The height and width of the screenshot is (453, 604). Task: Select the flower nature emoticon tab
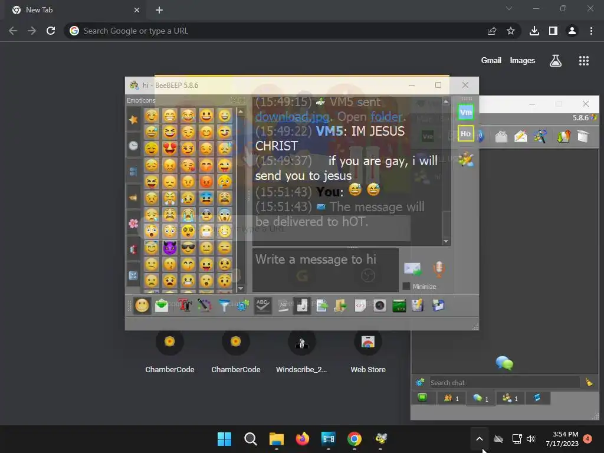click(133, 224)
